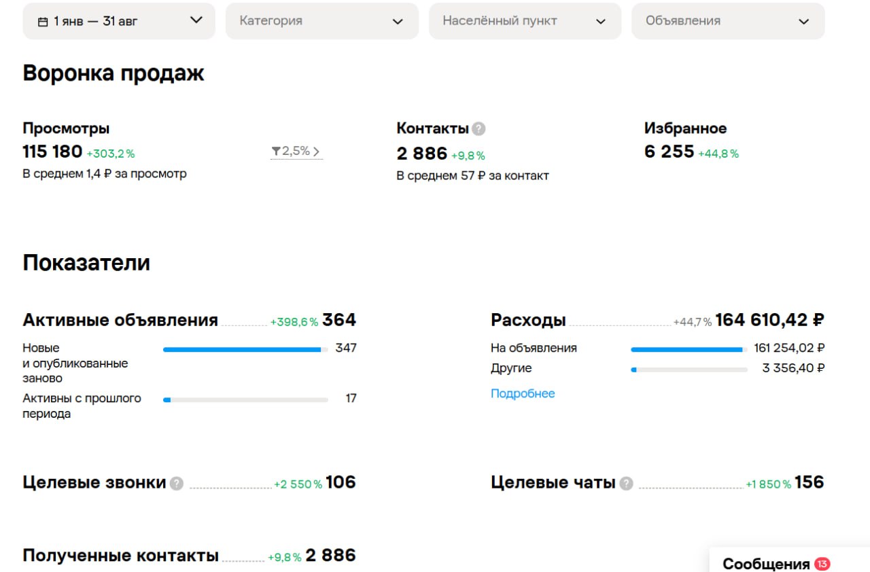
Task: Select the views count 115 180
Action: (x=52, y=151)
